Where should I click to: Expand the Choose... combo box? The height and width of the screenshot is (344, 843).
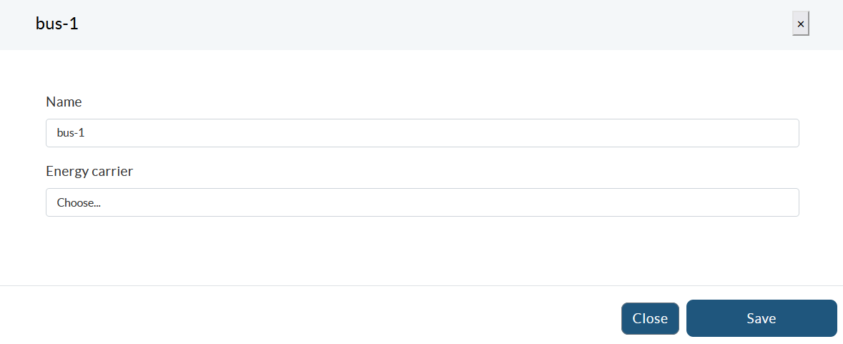click(x=422, y=202)
